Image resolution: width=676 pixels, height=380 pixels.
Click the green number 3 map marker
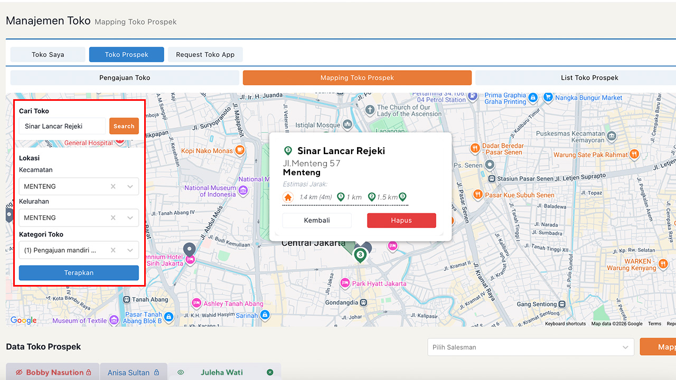tap(360, 255)
